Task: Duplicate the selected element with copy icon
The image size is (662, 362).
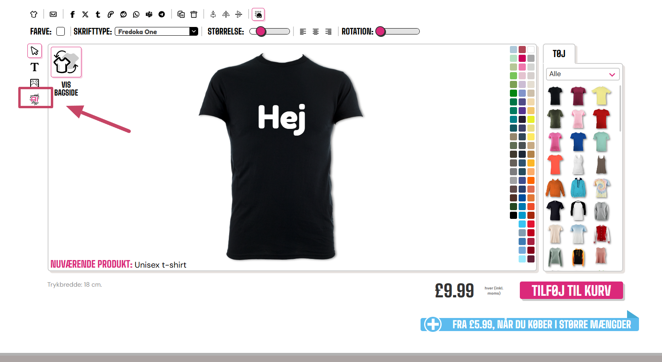Action: click(181, 14)
